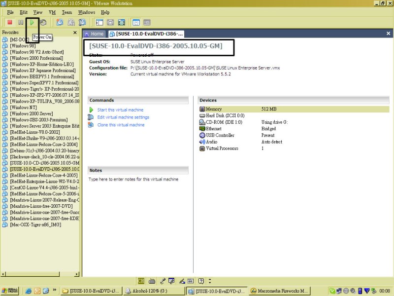Select [Windows XP Japanese Professional] in Favorites
394x296 pixels.
[39, 70]
